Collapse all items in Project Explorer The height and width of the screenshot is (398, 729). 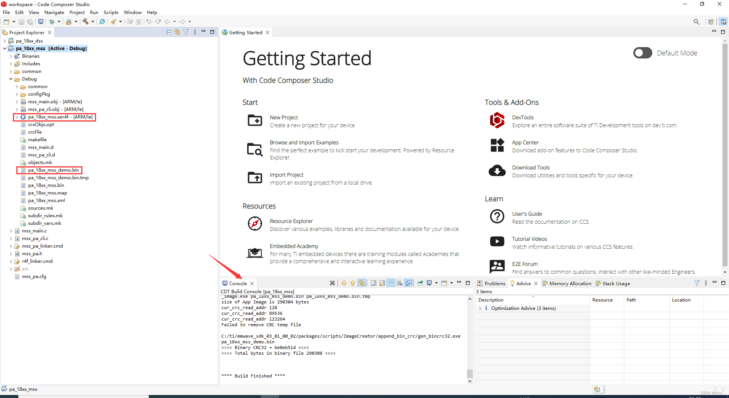point(169,32)
